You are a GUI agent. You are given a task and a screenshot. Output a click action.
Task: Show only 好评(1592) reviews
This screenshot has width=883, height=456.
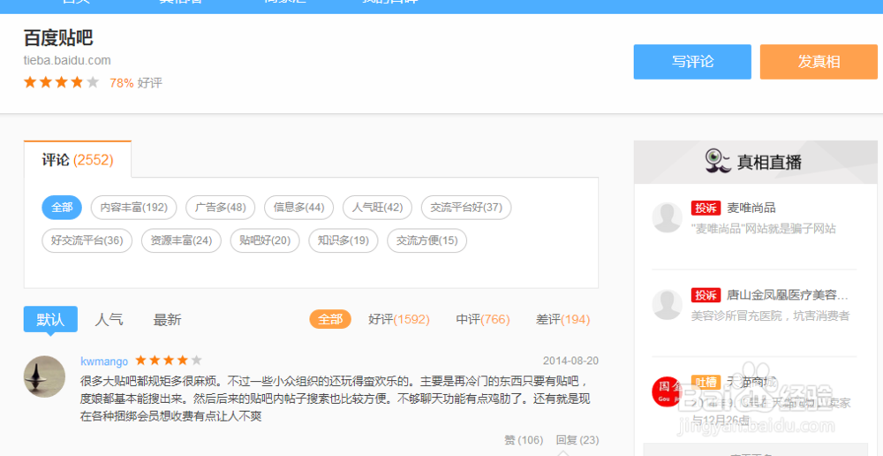coord(399,320)
